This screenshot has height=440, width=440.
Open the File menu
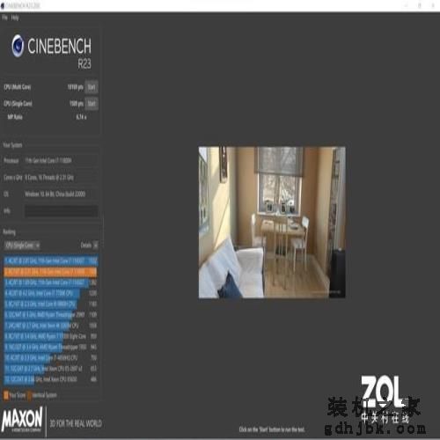(4, 18)
